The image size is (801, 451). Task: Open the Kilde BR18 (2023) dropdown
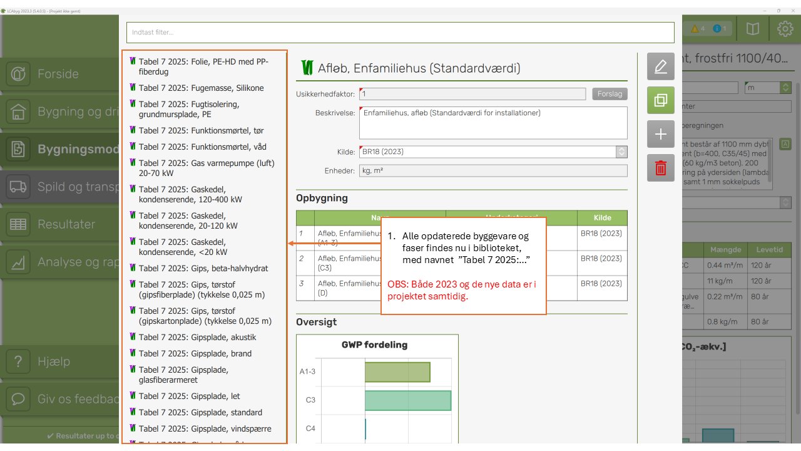click(x=621, y=152)
